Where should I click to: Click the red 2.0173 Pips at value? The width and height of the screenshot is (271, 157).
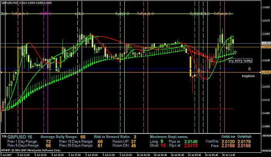(x=191, y=145)
